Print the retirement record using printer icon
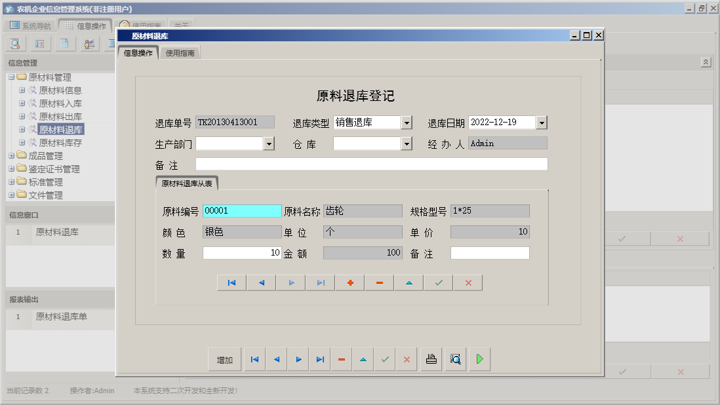 pyautogui.click(x=431, y=359)
